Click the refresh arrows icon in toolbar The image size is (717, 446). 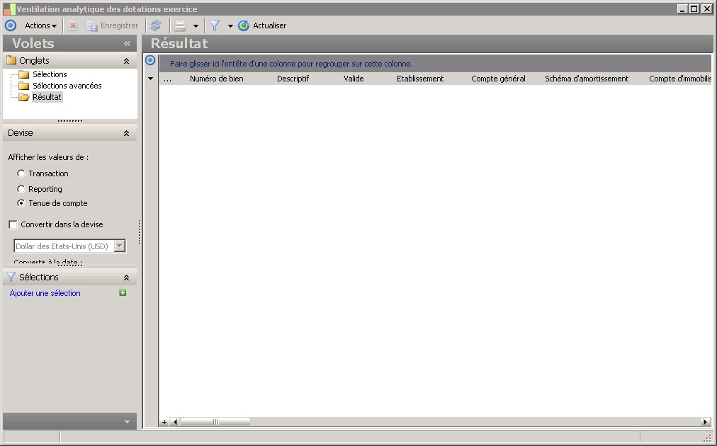click(156, 25)
